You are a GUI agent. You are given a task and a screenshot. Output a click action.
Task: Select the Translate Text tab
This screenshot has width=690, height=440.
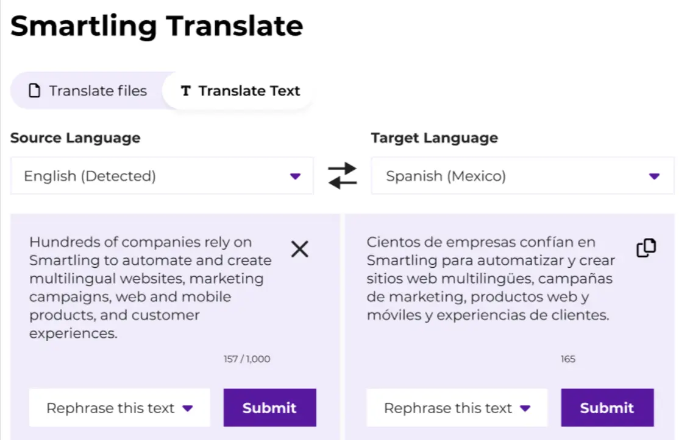point(238,91)
